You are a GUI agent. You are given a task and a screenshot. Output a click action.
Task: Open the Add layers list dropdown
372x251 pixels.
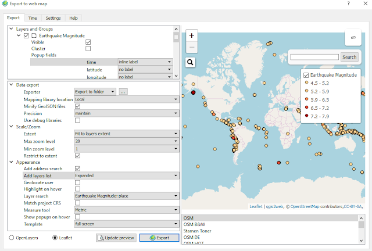pos(127,175)
